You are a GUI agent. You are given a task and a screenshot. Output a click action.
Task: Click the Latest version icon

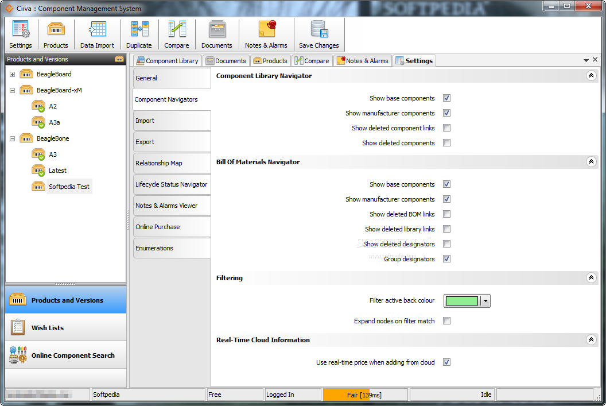pos(38,171)
